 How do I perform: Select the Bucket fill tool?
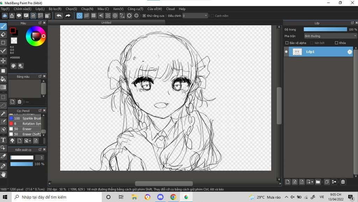[3, 79]
